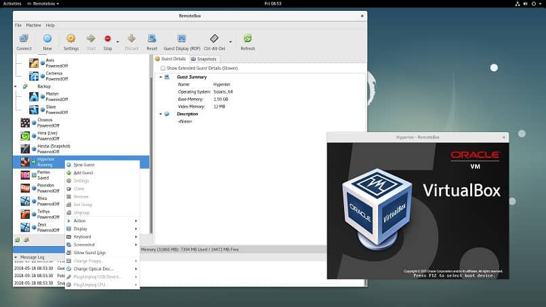
Task: Click the Refresh toolbar icon
Action: (x=247, y=39)
